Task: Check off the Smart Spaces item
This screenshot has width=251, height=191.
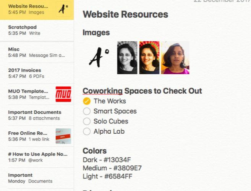Action: [x=87, y=111]
